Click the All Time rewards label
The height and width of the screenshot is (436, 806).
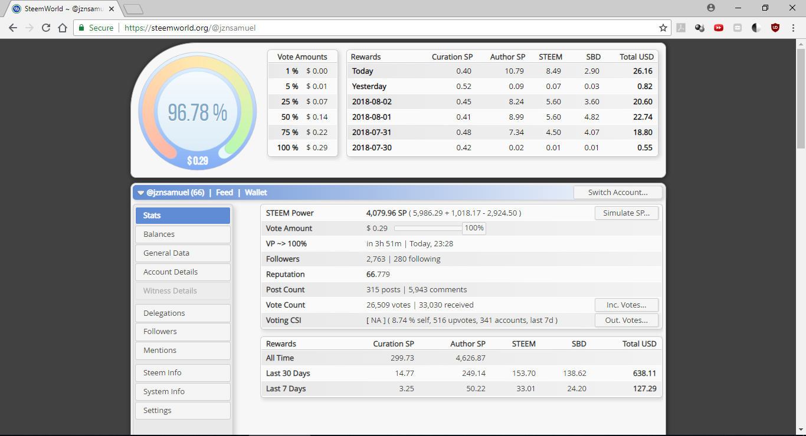point(280,358)
